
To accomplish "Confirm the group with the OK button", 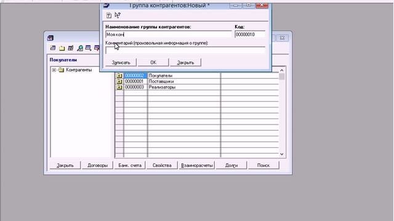I will [153, 63].
